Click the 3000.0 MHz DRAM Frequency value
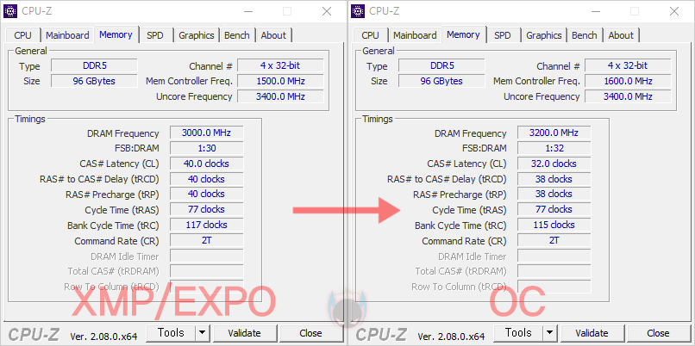The image size is (695, 346). click(x=207, y=133)
